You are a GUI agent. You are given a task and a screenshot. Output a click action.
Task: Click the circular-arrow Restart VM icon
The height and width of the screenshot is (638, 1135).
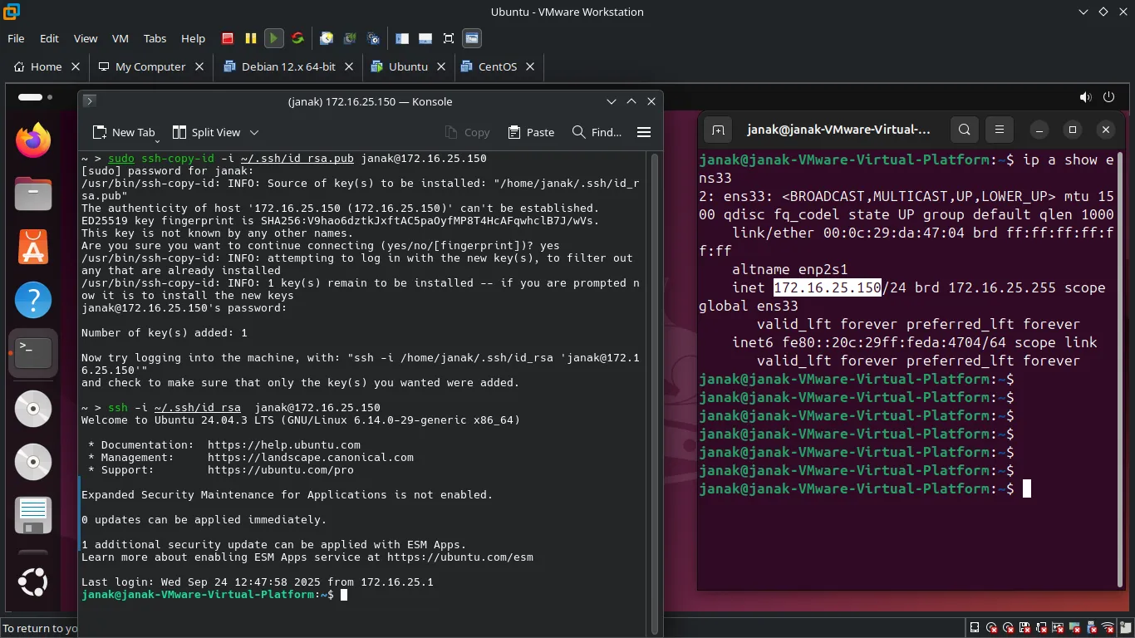(297, 38)
